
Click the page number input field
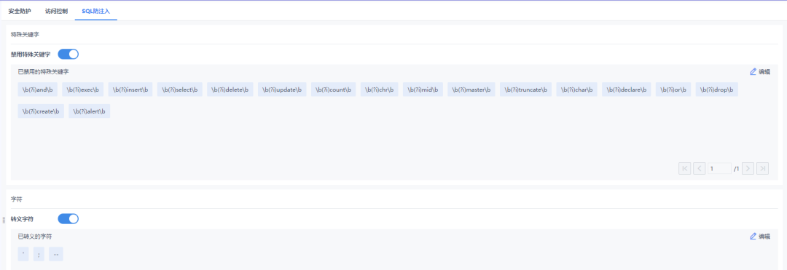[x=719, y=168]
